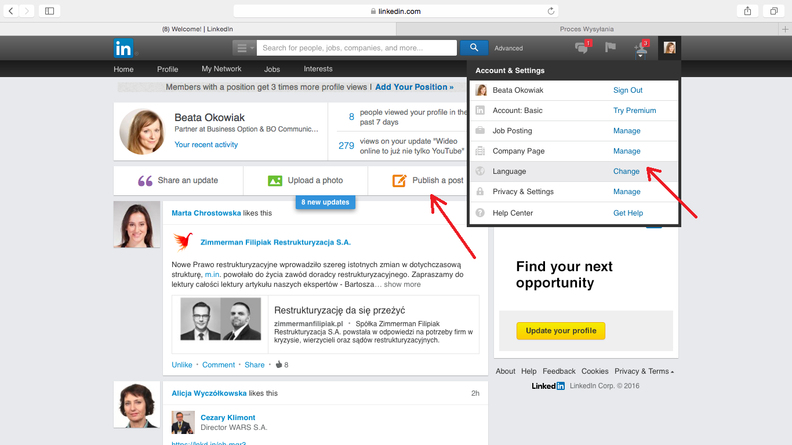The image size is (792, 445).
Task: Open the Jobs menu item
Action: pyautogui.click(x=272, y=69)
